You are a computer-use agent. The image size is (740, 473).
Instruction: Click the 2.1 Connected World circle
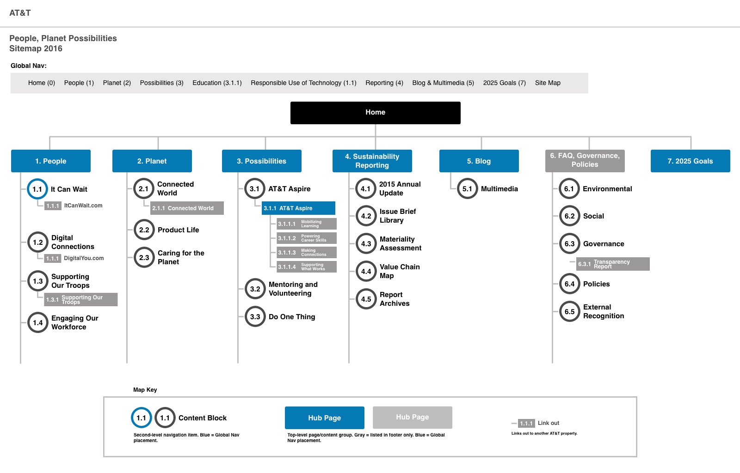[x=144, y=189]
